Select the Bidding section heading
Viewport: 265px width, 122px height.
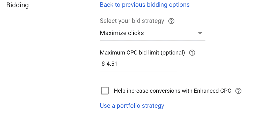click(17, 5)
